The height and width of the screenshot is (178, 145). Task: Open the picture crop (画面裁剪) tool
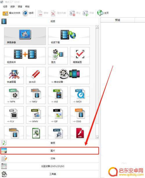pos(80,56)
